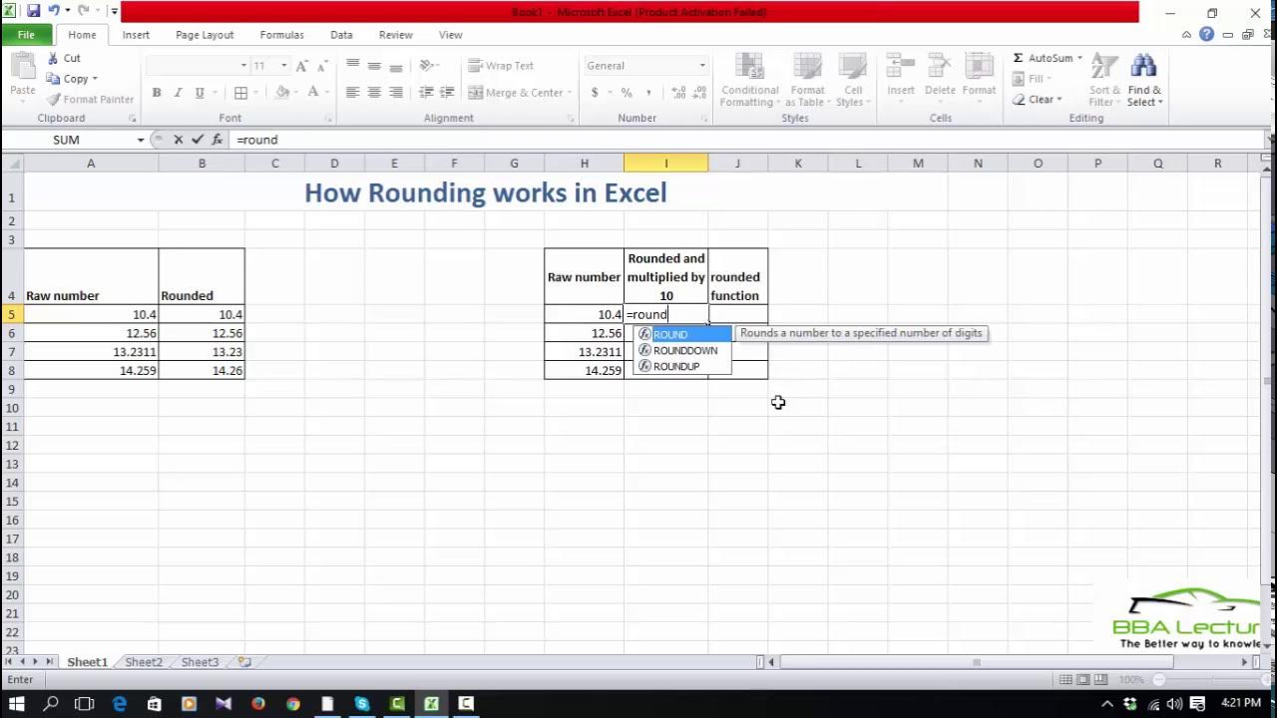This screenshot has height=718, width=1277.
Task: Click the Increase Indent icon
Action: [448, 93]
